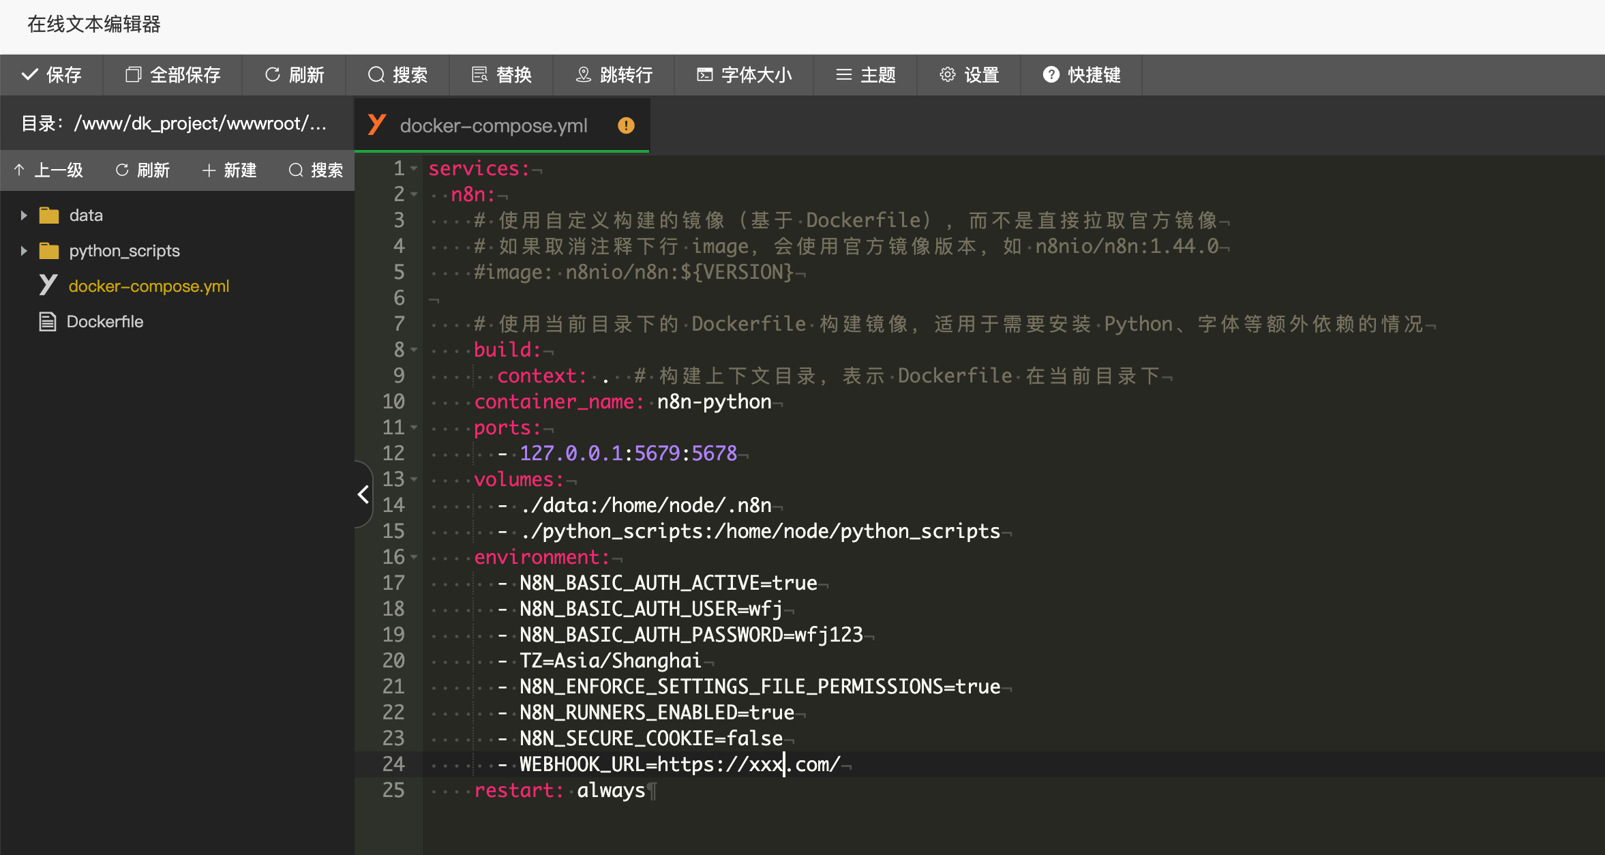Click N8N_SECURE_COOKIE=false line
Image resolution: width=1605 pixels, height=855 pixels.
(651, 738)
